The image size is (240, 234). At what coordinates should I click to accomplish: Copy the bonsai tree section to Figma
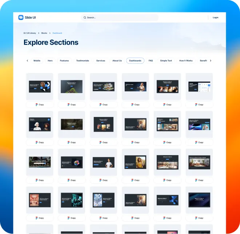72,105
